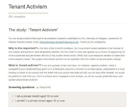This screenshot has width=134, height=109.
Task: Click the Required label beside Screening questions
Action: point(45,87)
